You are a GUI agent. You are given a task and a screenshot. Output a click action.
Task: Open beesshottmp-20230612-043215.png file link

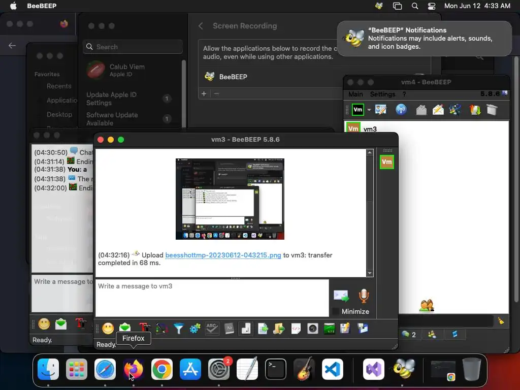pos(223,255)
